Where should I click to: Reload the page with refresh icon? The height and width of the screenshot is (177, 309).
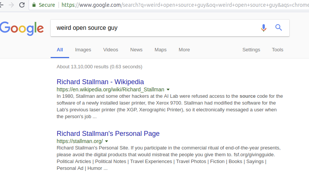pyautogui.click(x=22, y=5)
